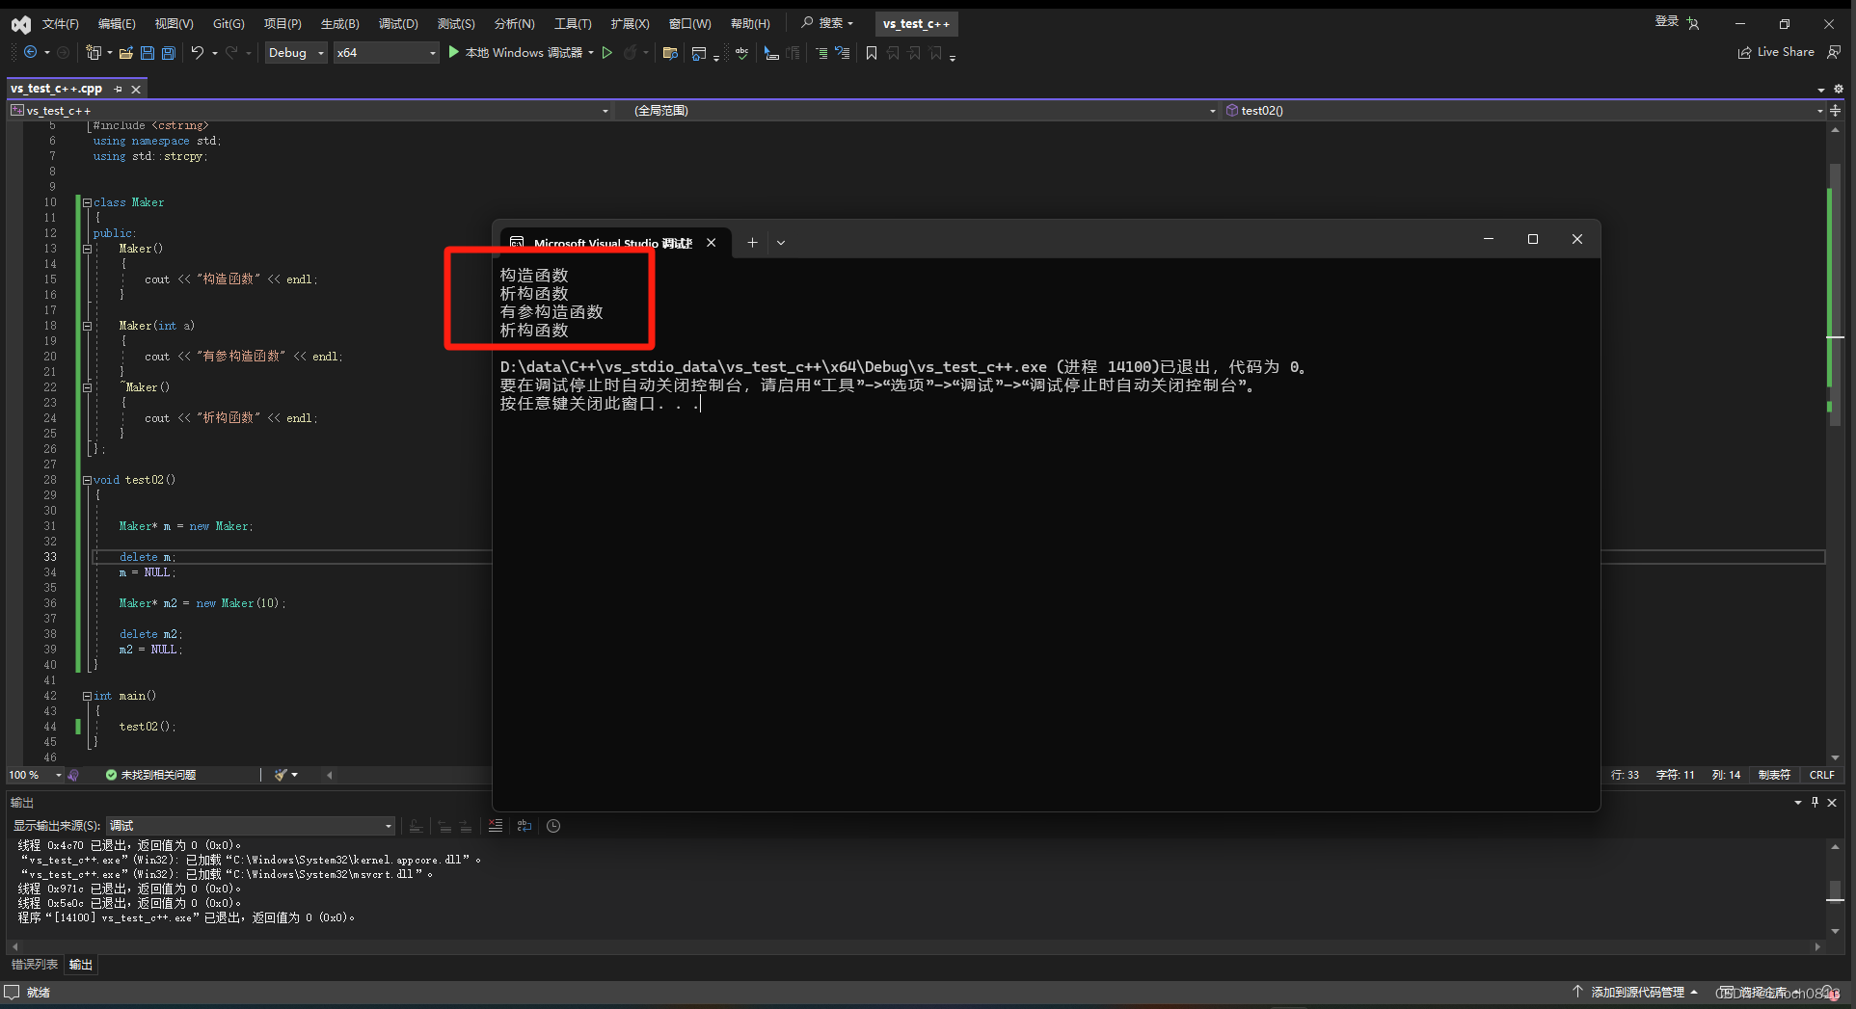Open the 生成(B) build menu
1856x1009 pixels.
click(339, 23)
